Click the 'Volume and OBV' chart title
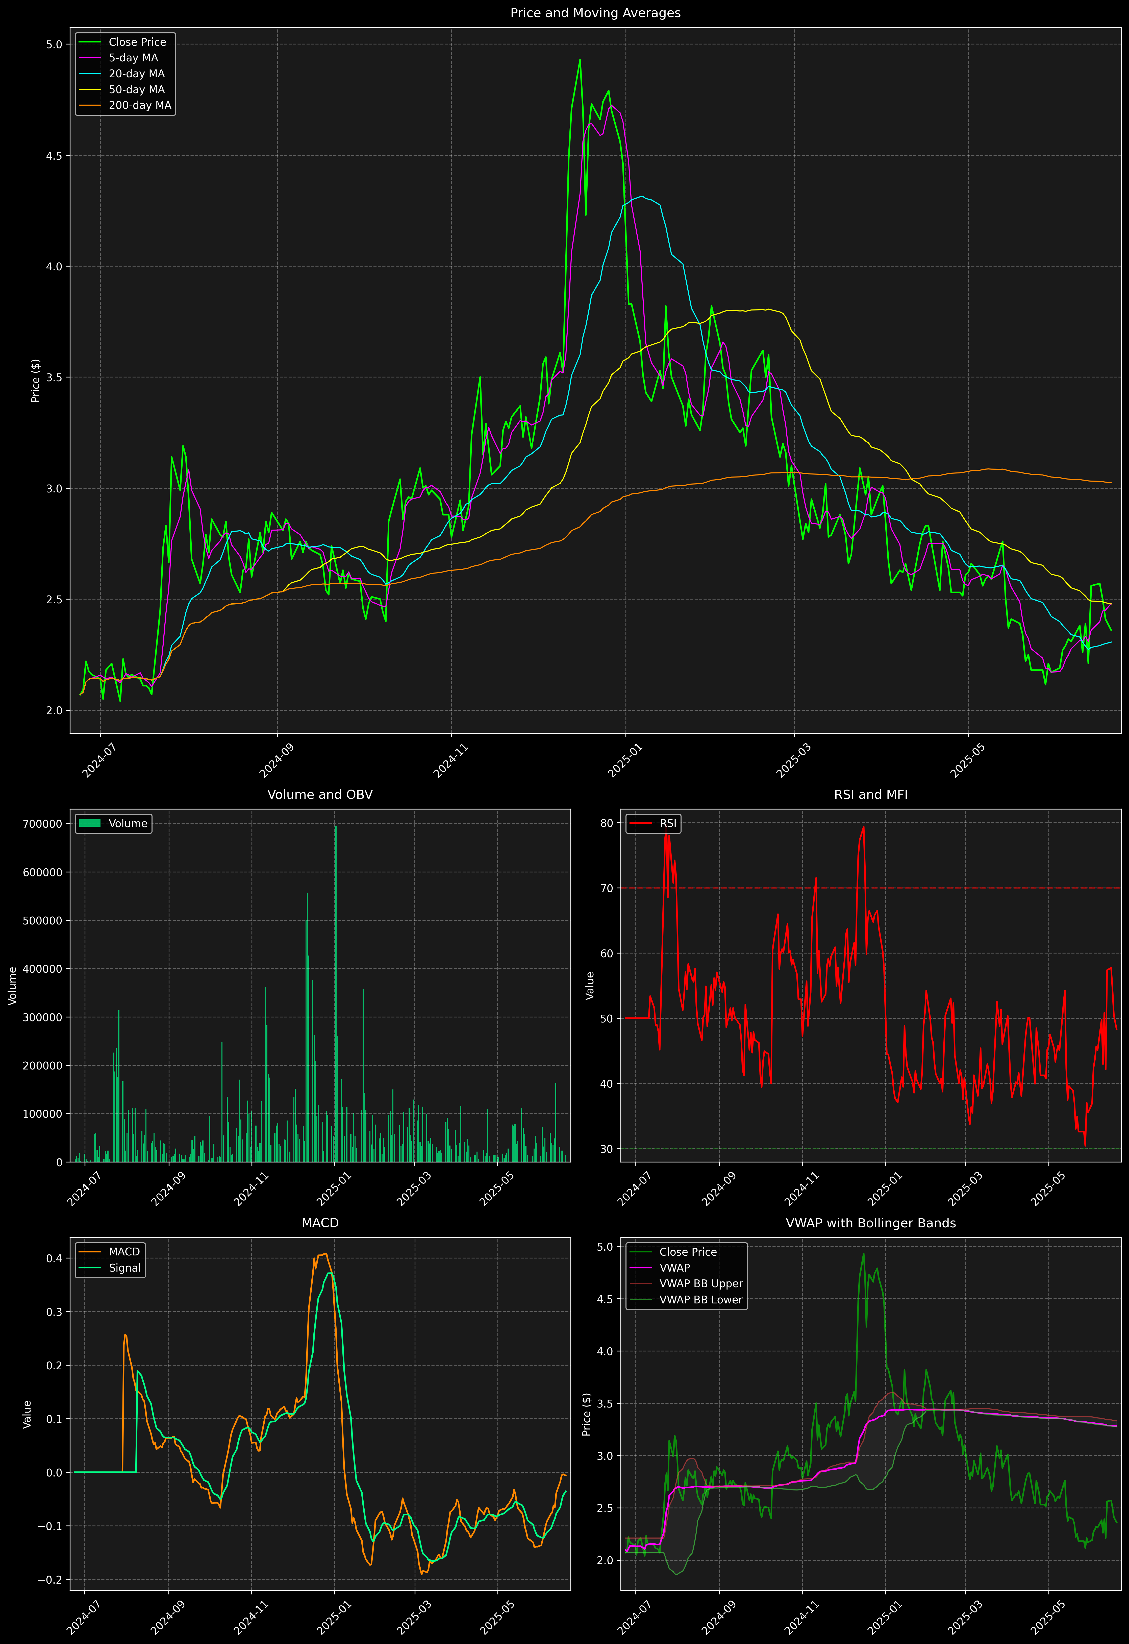The image size is (1129, 1644). pos(320,795)
